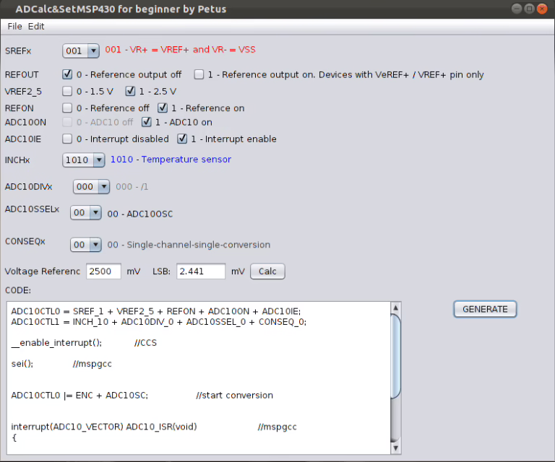Check the Interrupt disabled box
555x462 pixels.
tap(68, 139)
